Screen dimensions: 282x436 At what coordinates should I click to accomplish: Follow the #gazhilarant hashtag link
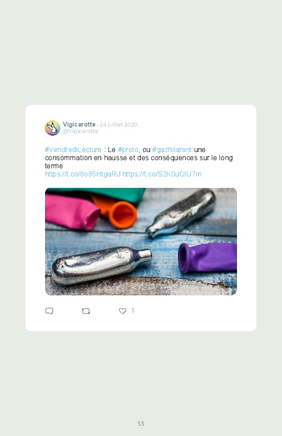pyautogui.click(x=172, y=150)
